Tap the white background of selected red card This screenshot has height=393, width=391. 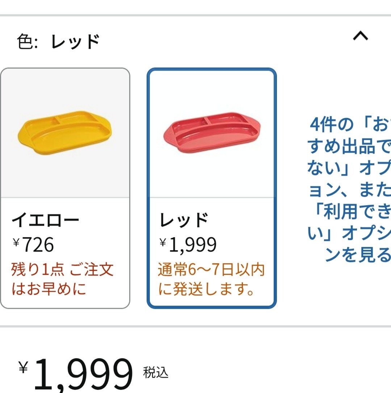[212, 91]
